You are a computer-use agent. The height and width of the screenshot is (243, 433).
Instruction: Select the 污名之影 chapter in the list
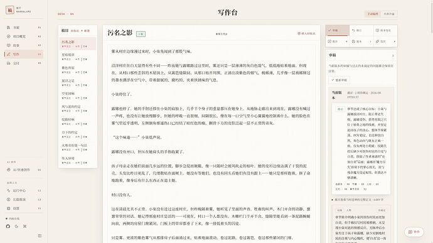click(78, 44)
